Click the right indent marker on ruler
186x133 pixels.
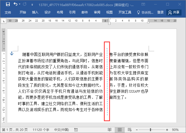[148, 22]
